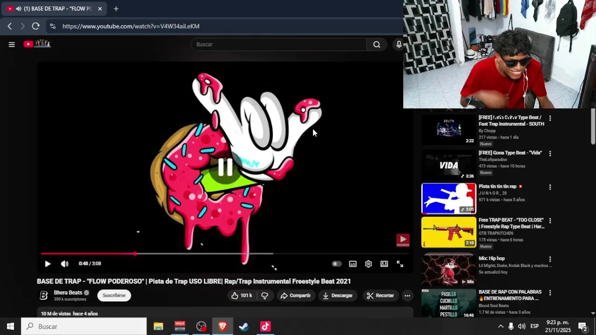Open options for Mix: Hip hop

550,259
